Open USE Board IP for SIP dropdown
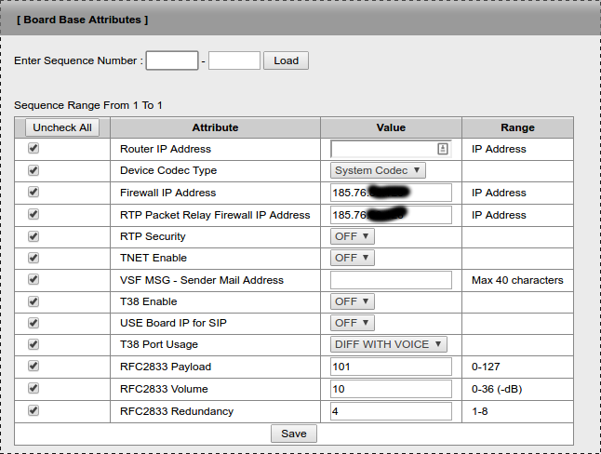 [353, 323]
